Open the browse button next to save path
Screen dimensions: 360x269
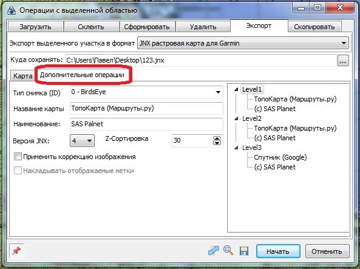pyautogui.click(x=343, y=61)
